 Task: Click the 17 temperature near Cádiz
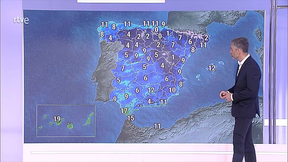pyautogui.click(x=124, y=111)
